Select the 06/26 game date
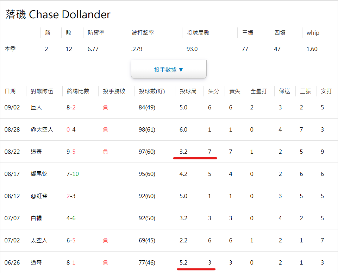Screen dimensions: 338x273 (x=12, y=263)
